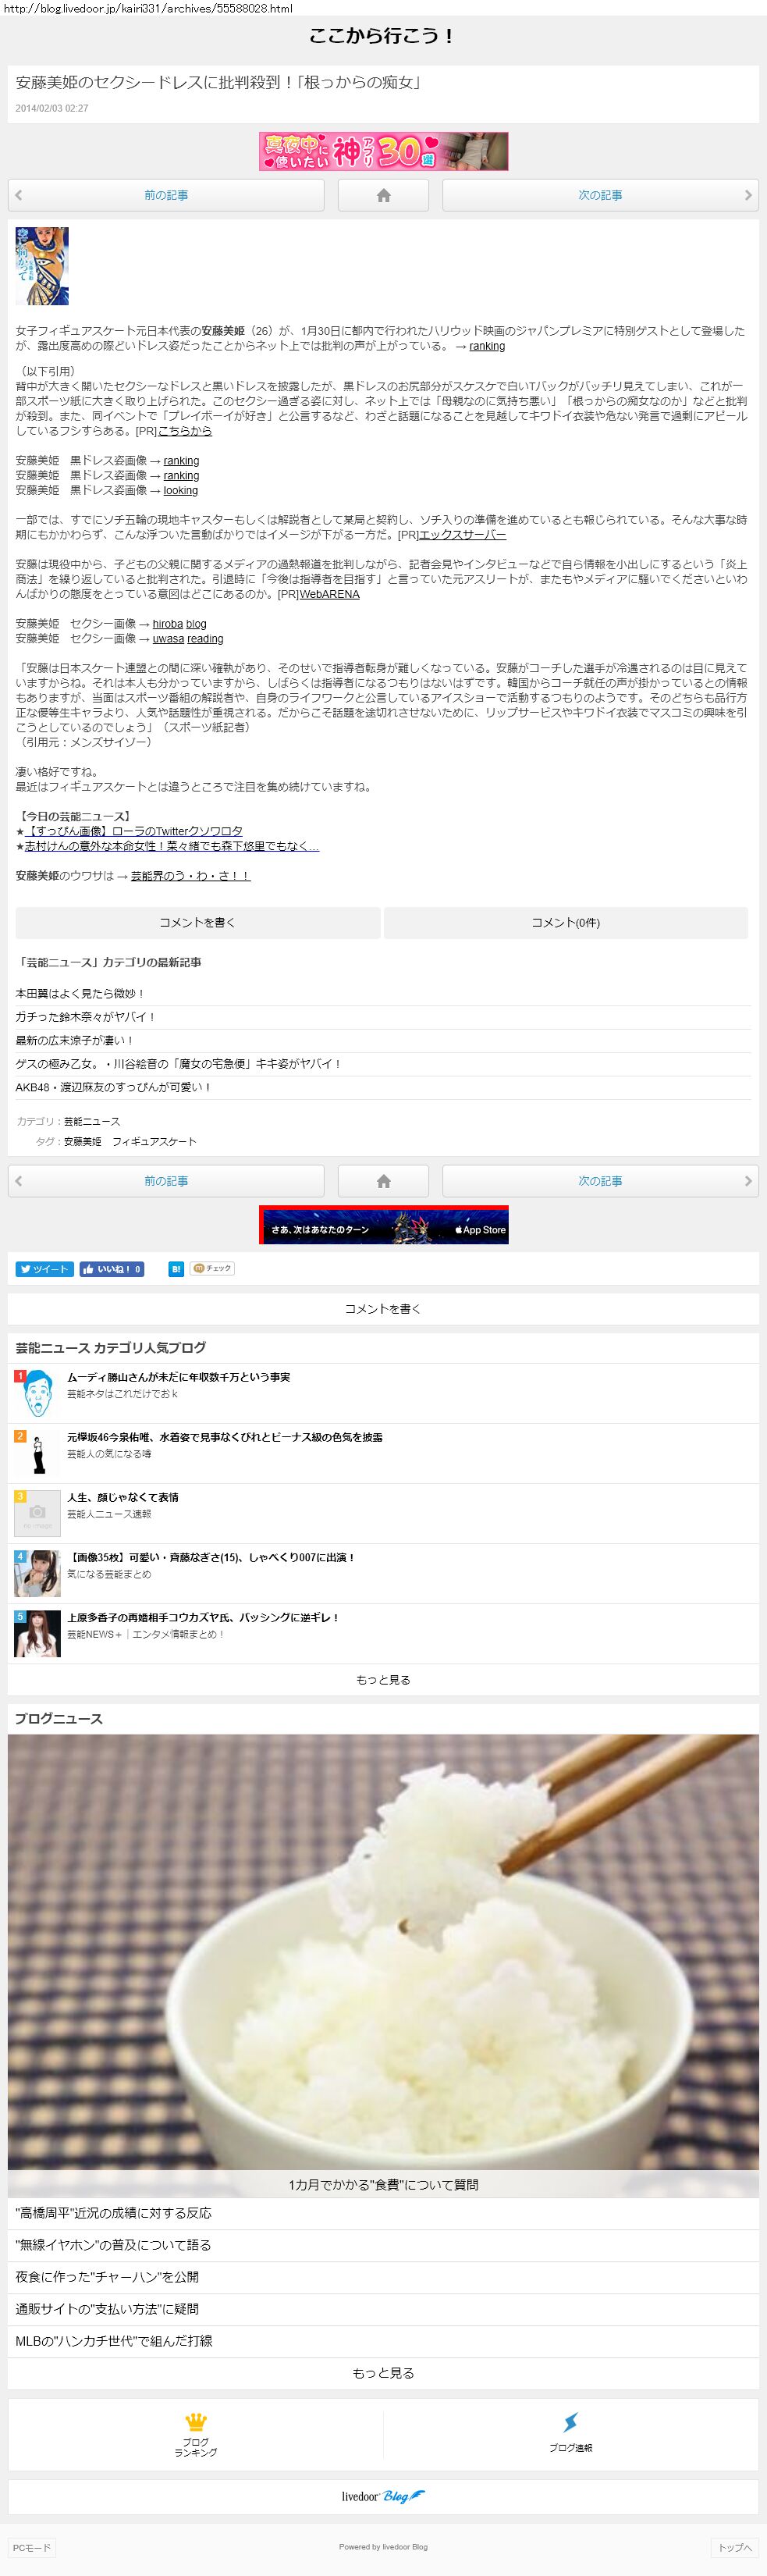The width and height of the screenshot is (767, 2576).
Task: Expand もっと見る under blog news list
Action: tap(383, 2373)
